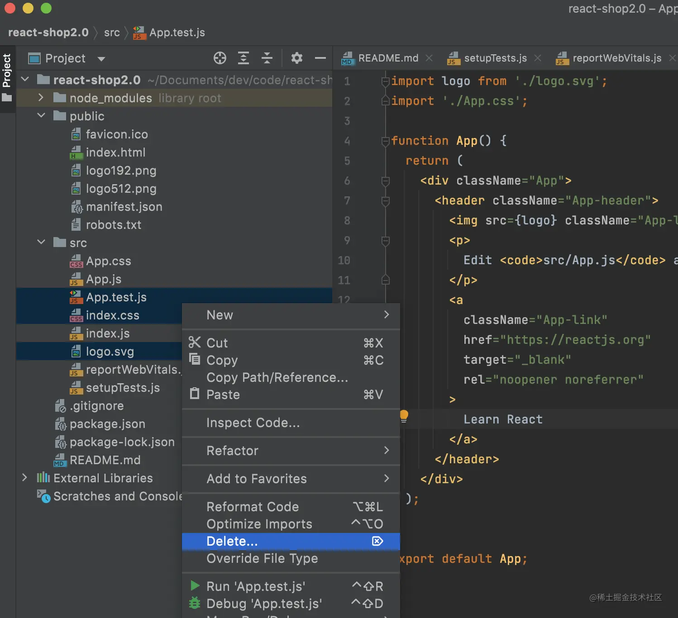
Task: Open the New submenu in context menu
Action: click(291, 315)
